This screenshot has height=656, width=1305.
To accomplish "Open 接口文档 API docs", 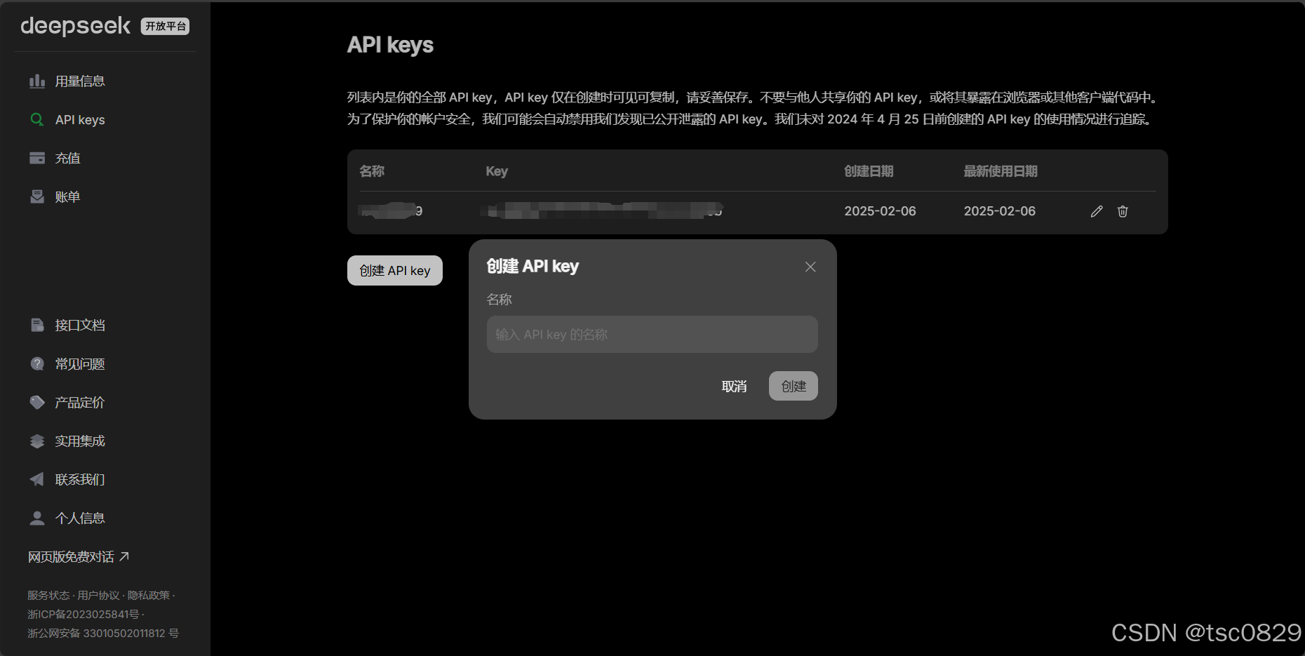I will 80,326.
